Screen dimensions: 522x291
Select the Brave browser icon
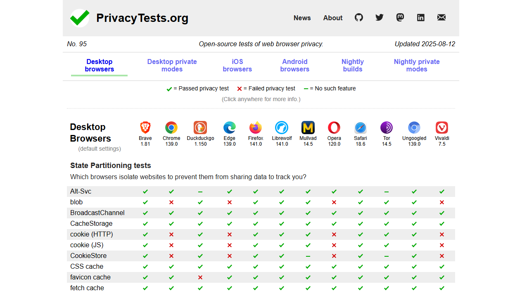tap(145, 127)
